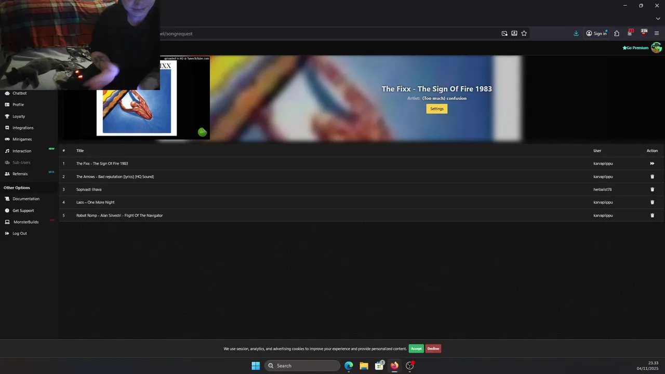Open the list all tabs chevron
Image resolution: width=665 pixels, height=374 pixels.
point(658,19)
